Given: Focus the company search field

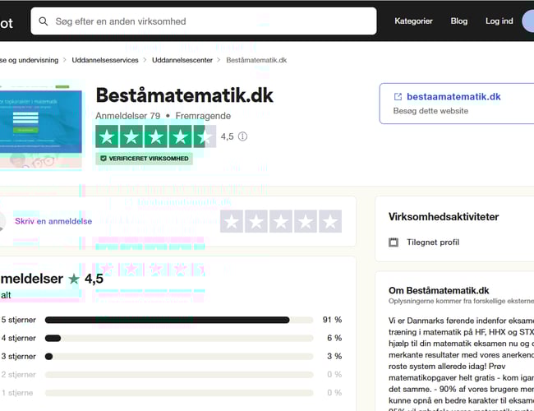Looking at the screenshot, I should click(x=204, y=21).
